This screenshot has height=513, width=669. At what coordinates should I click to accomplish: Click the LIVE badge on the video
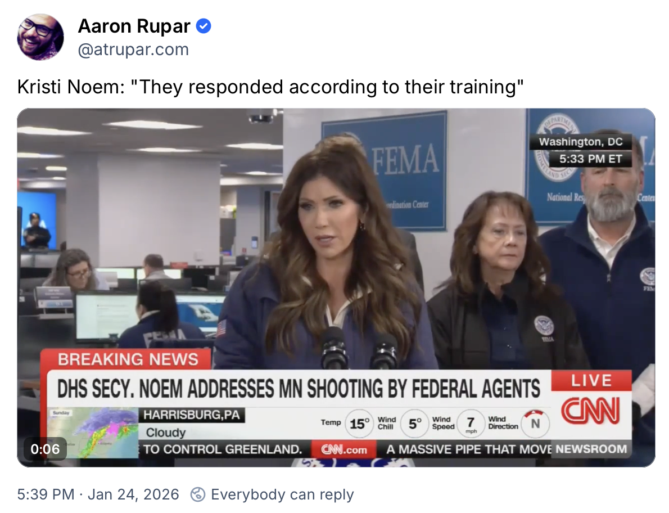click(591, 380)
